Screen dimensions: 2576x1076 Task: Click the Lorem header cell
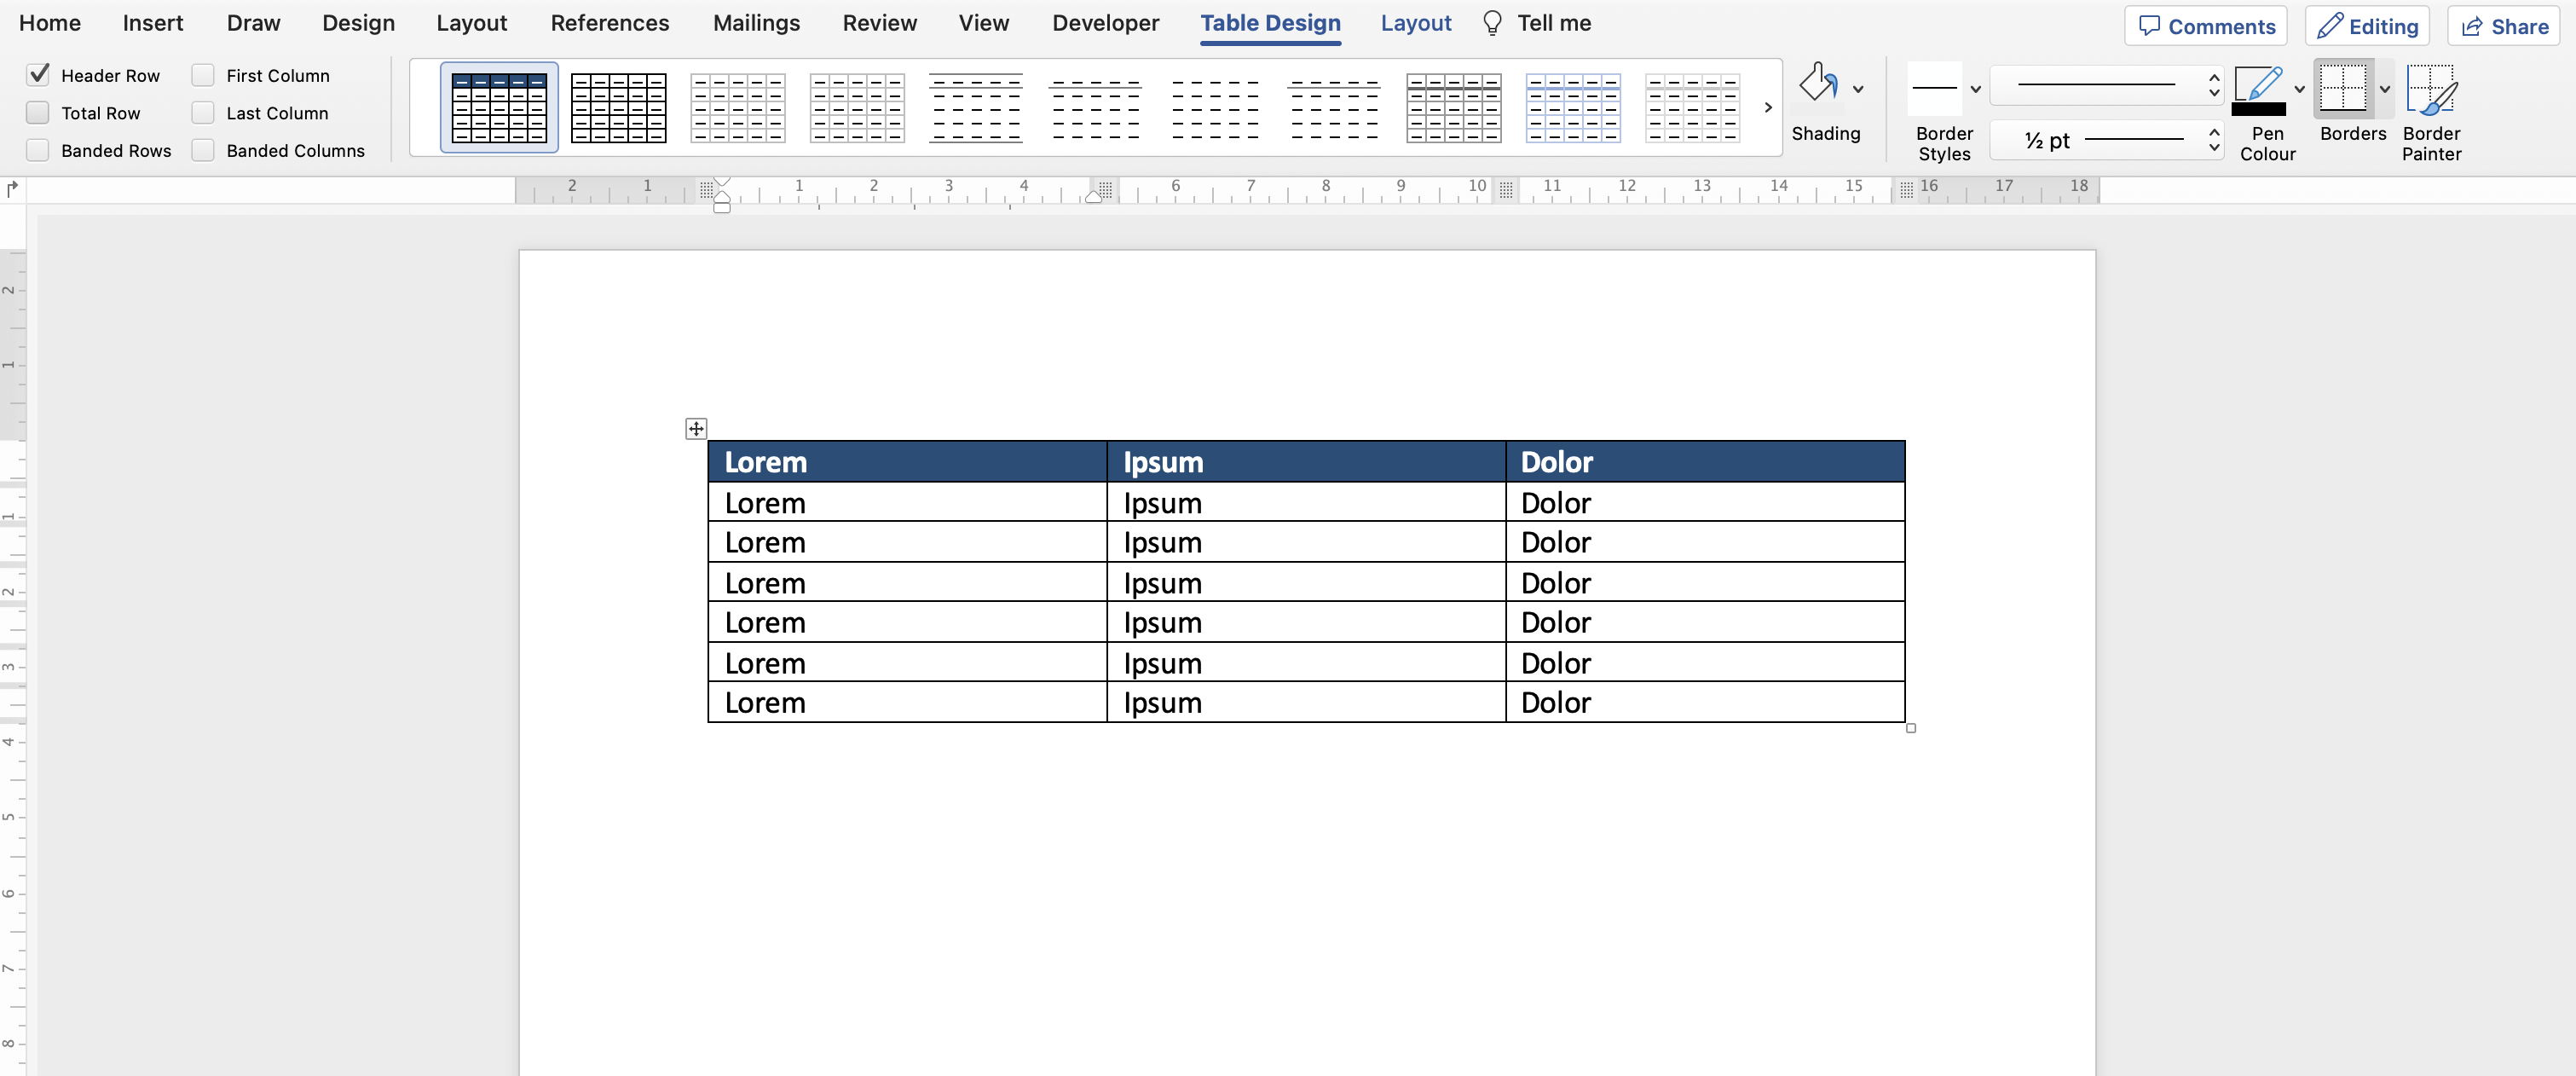(x=907, y=462)
